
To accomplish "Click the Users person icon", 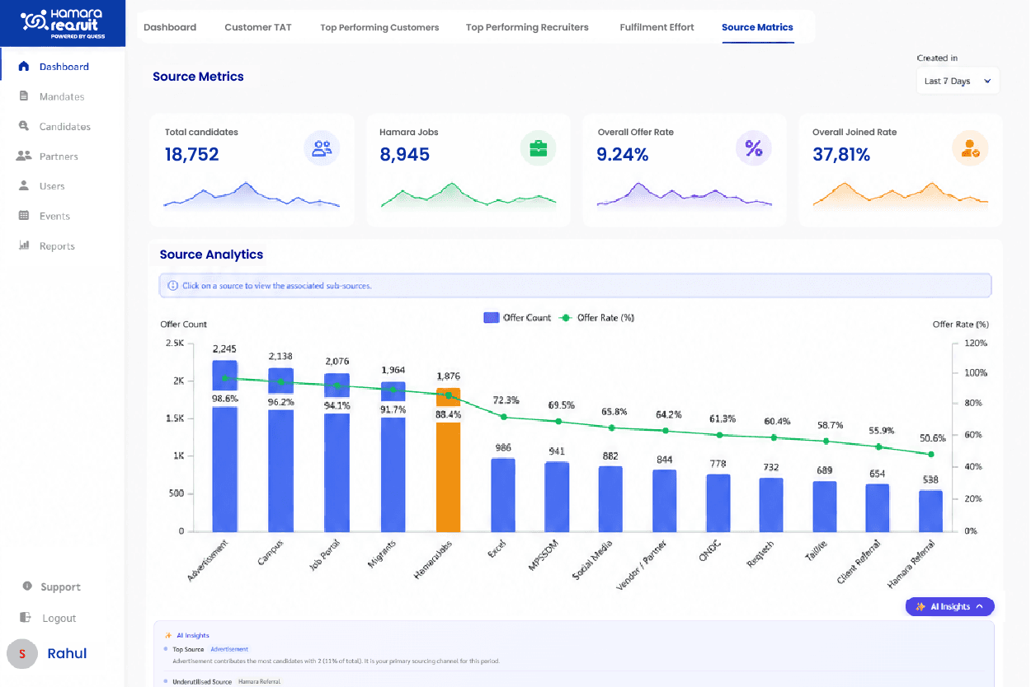I will (x=24, y=186).
